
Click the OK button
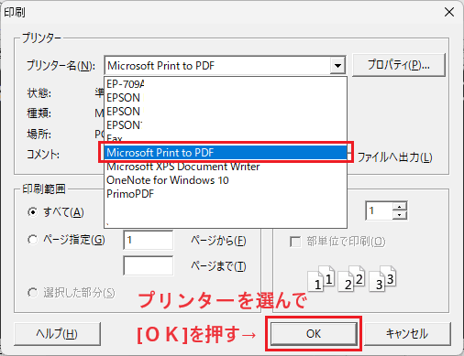[314, 334]
